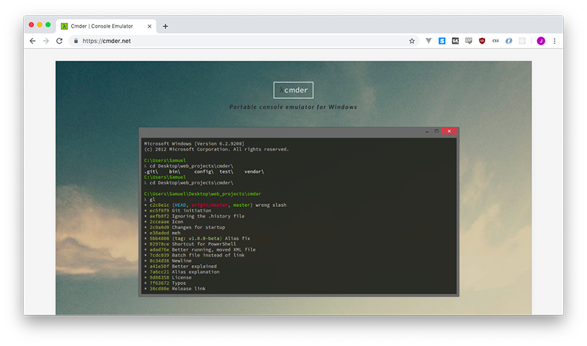
Task: Go forward with the browser arrow
Action: click(46, 41)
